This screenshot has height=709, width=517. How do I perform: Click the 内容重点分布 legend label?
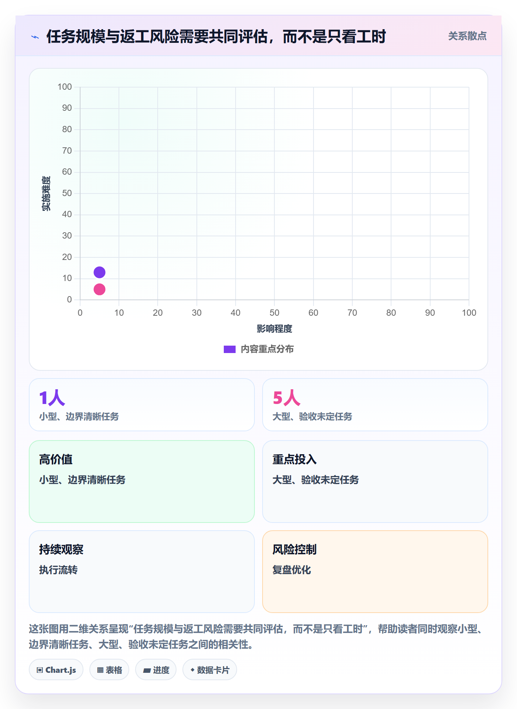(x=267, y=349)
